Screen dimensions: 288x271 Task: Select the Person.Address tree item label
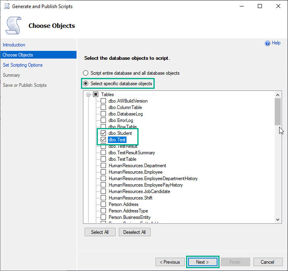123,204
